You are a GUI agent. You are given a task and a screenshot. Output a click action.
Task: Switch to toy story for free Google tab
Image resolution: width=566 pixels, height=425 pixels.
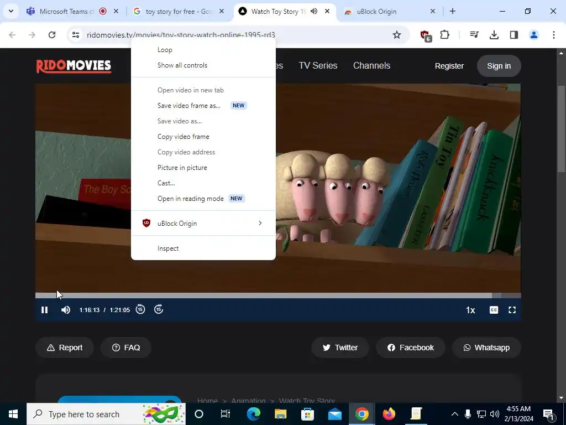click(x=179, y=12)
